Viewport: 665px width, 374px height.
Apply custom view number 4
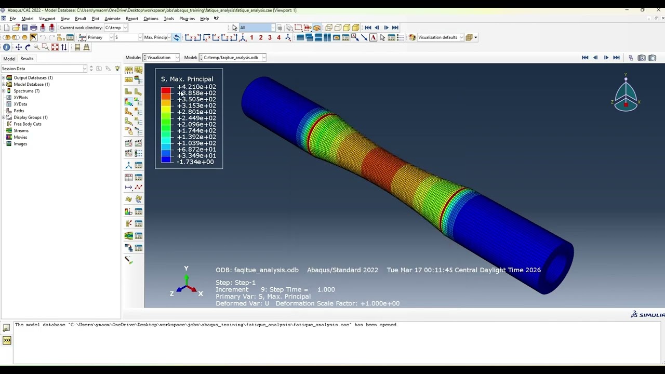(x=278, y=37)
